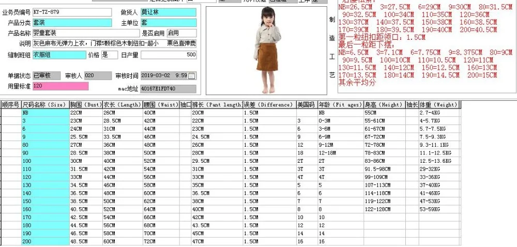The image size is (517, 247).
Task: Click age cell 12-18M in the size 90 row
Action: coord(341,153)
